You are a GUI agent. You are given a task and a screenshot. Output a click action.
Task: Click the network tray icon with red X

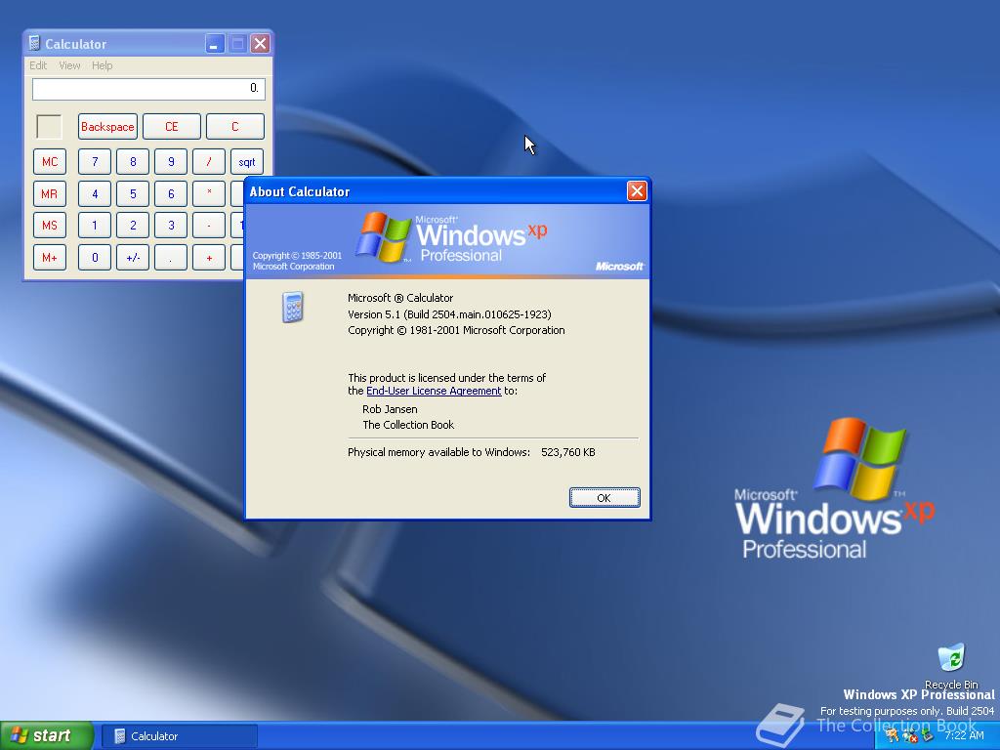[909, 736]
